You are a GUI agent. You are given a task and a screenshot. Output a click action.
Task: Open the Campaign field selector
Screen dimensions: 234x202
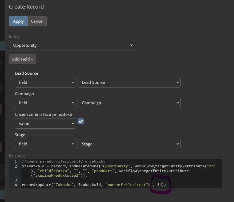129,103
